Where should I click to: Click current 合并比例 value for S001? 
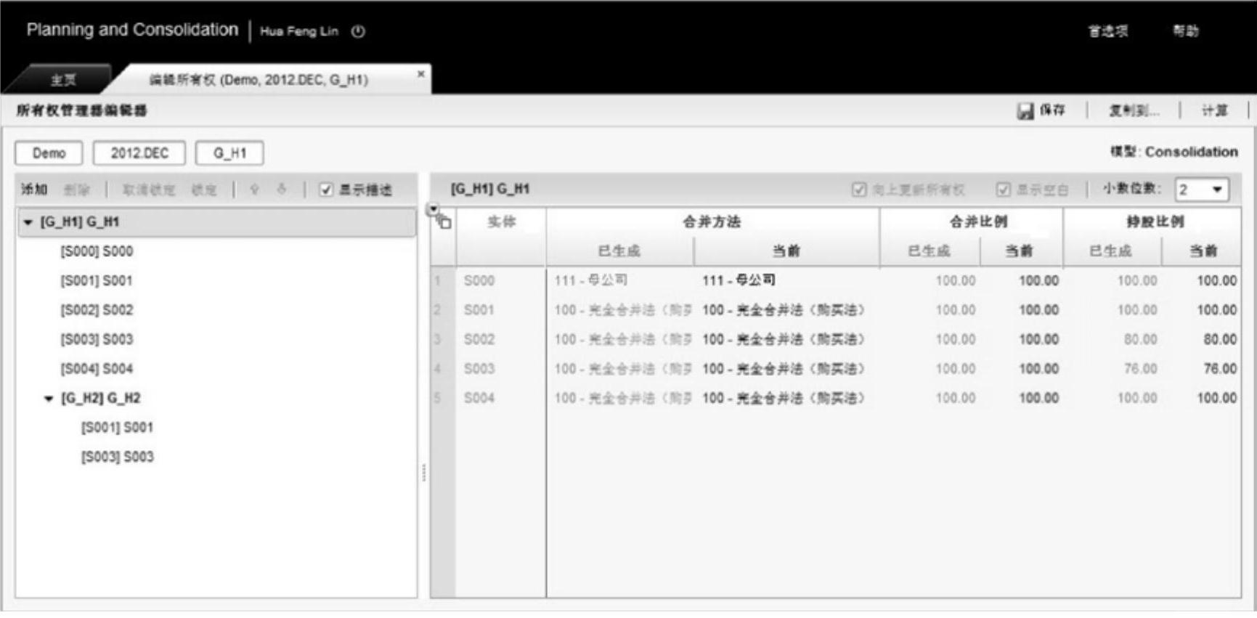tap(1038, 310)
